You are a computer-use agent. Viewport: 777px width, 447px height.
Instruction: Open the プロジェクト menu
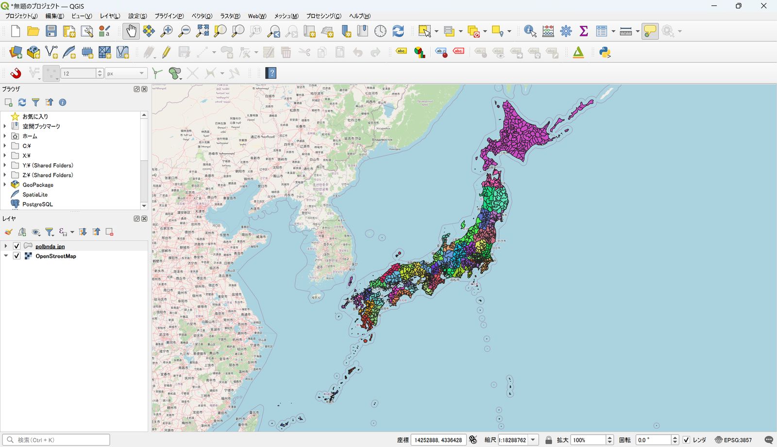[21, 16]
